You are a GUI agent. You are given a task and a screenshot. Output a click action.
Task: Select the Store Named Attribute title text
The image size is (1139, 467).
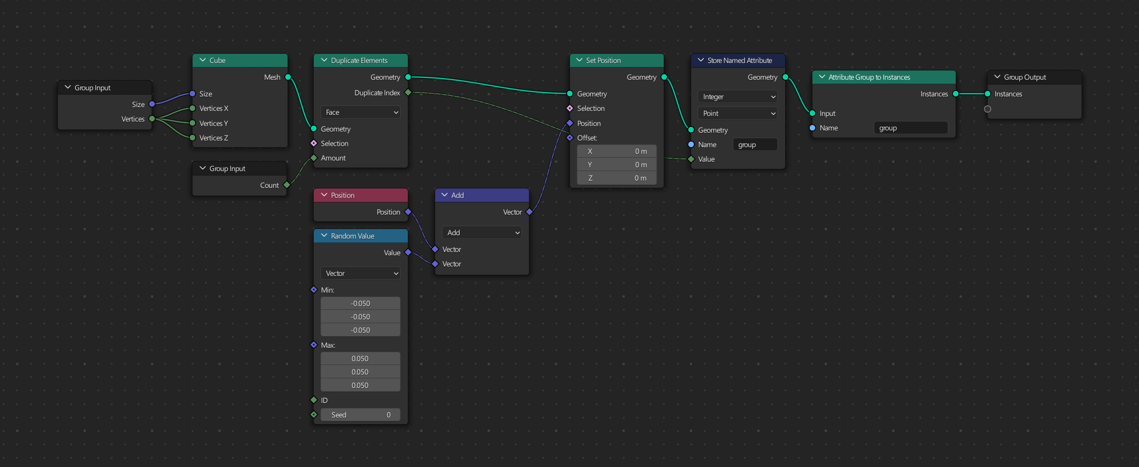(739, 60)
